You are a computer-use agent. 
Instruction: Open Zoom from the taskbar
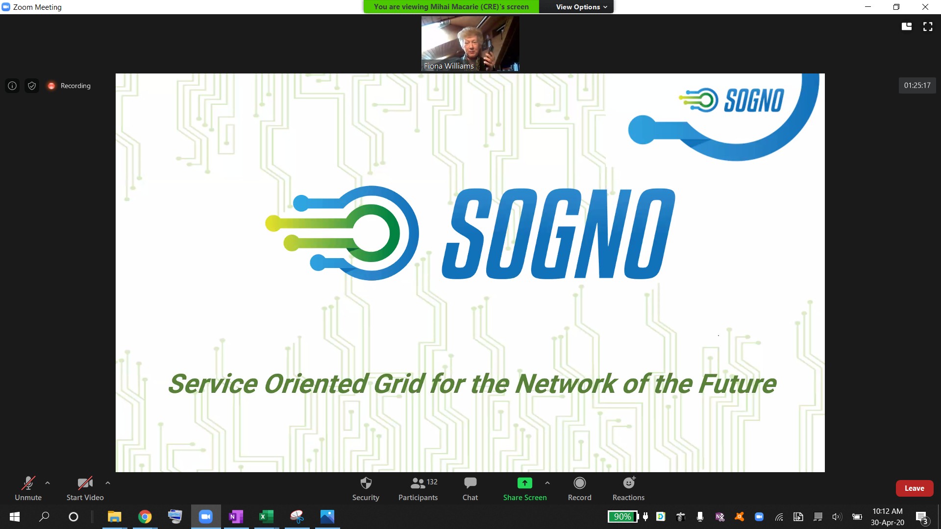(x=206, y=517)
